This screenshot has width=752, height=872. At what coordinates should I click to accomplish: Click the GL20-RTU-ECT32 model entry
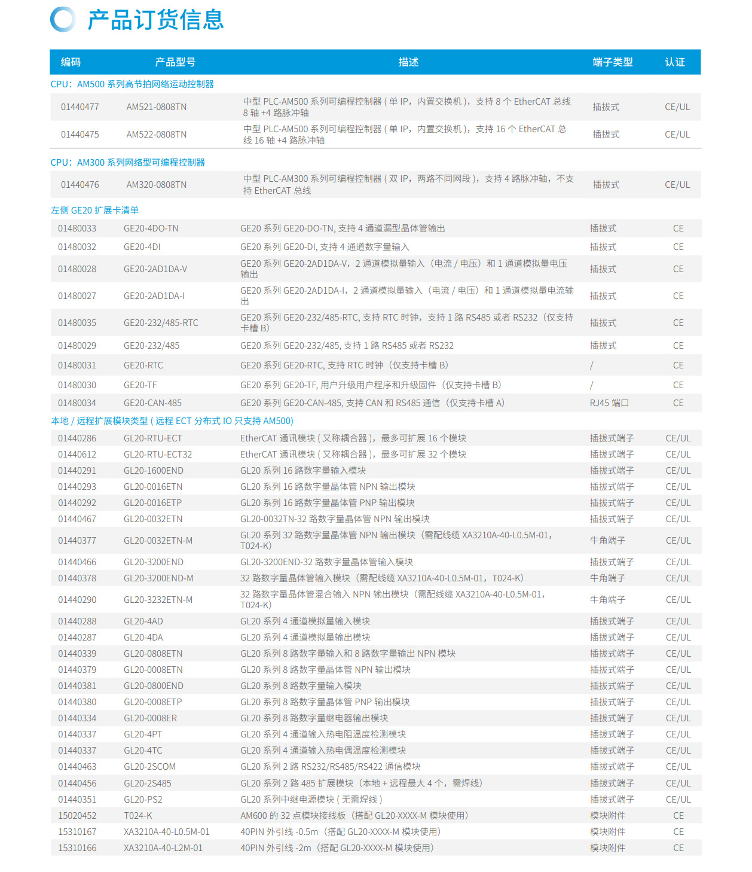point(158,455)
